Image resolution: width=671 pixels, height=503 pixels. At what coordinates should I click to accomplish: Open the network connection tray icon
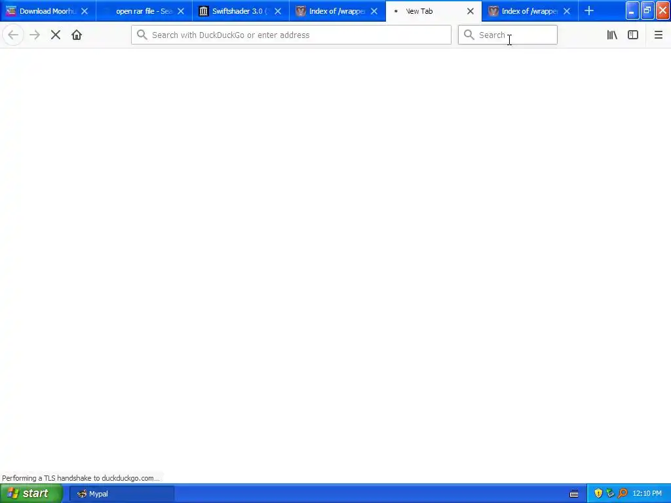coord(610,494)
